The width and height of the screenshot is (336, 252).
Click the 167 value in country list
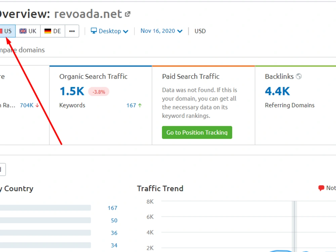[x=112, y=208]
